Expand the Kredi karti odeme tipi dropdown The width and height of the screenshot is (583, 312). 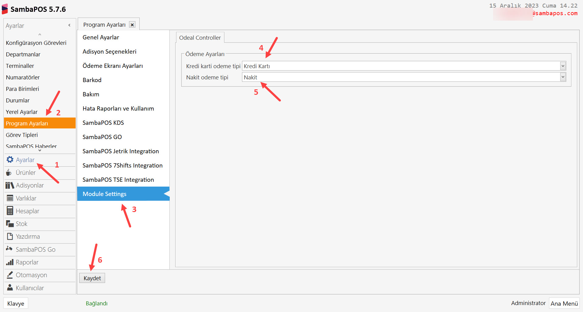(563, 66)
